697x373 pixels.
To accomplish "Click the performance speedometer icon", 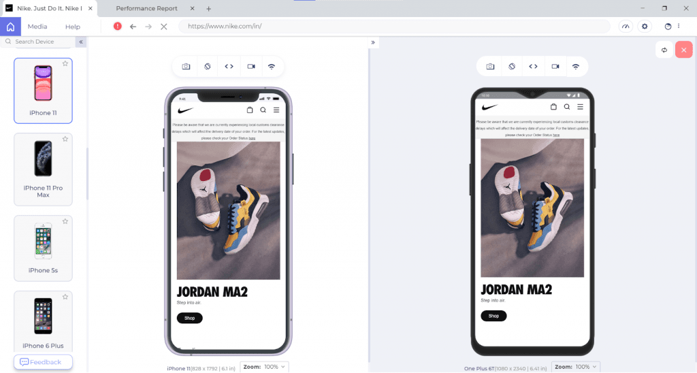I will [x=626, y=27].
